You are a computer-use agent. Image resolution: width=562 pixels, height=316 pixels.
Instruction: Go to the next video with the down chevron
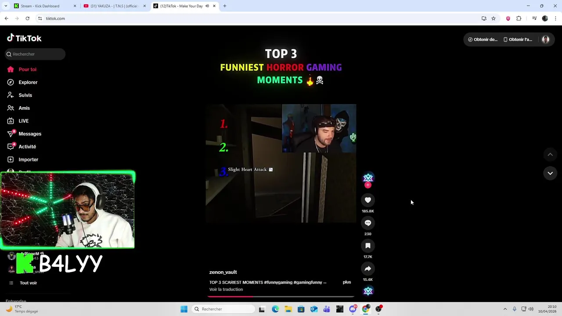[x=550, y=173]
